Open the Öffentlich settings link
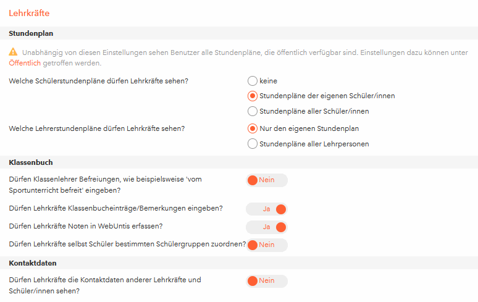This screenshot has width=478, height=302. pyautogui.click(x=25, y=63)
